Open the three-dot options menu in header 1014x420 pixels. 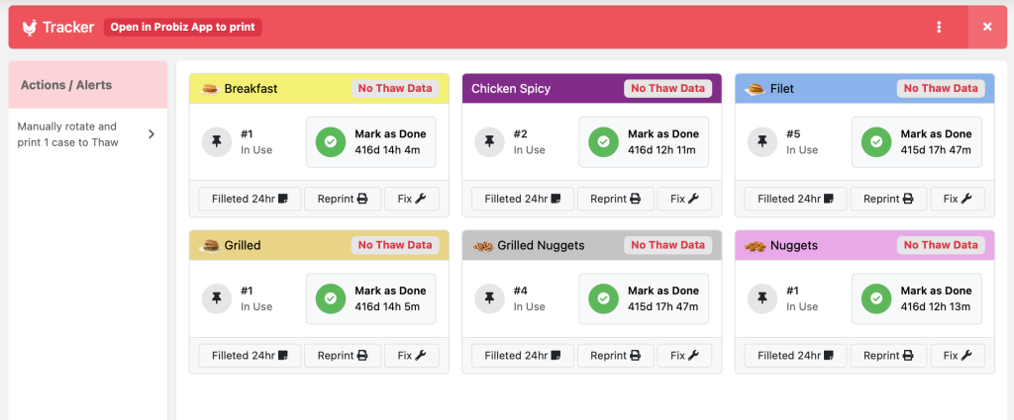tap(939, 27)
